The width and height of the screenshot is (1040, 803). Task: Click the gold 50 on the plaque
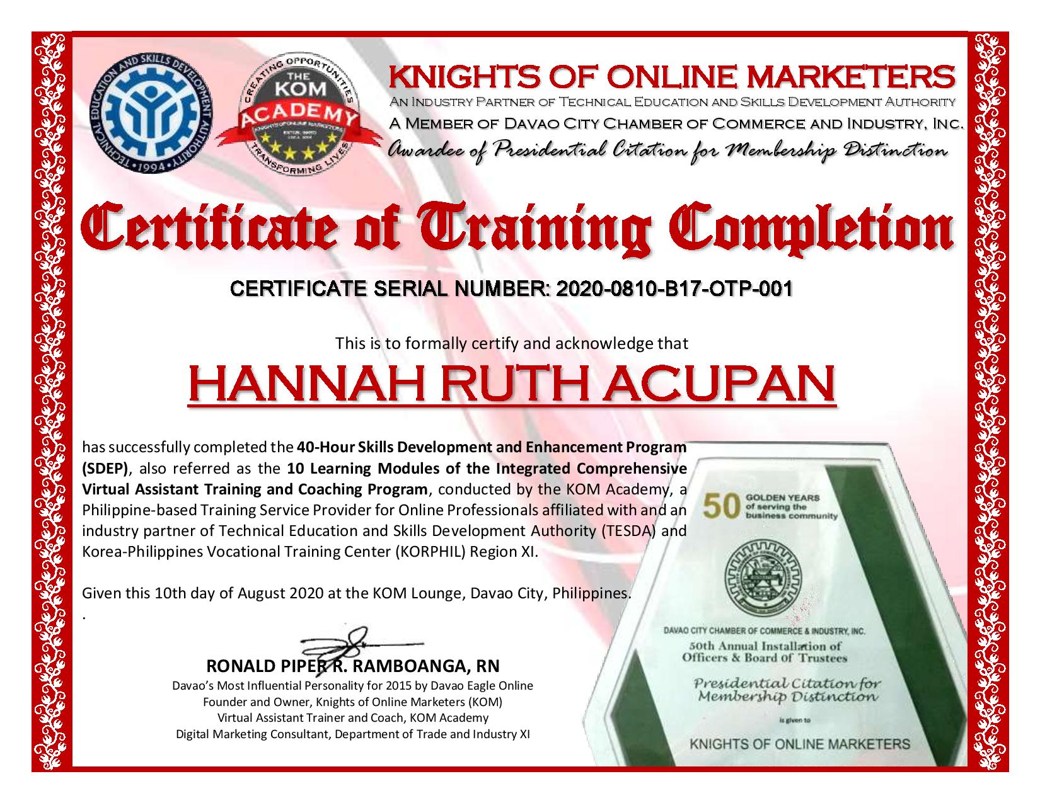pyautogui.click(x=722, y=507)
